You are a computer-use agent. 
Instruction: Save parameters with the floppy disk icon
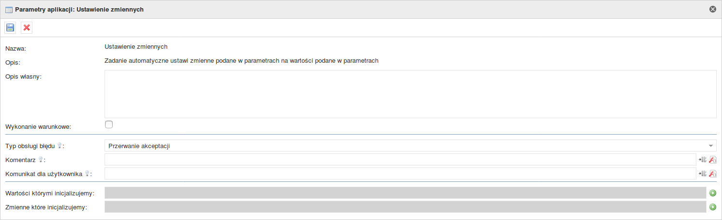click(x=10, y=27)
